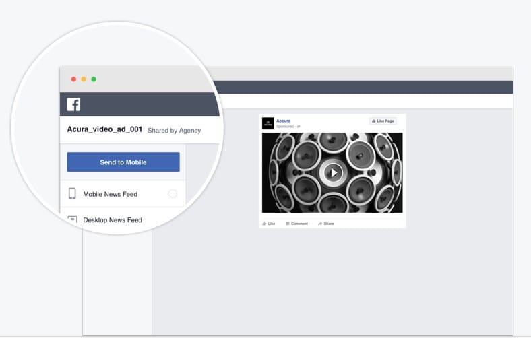Image resolution: width=531 pixels, height=338 pixels.
Task: Close the window with red button
Action: point(73,79)
